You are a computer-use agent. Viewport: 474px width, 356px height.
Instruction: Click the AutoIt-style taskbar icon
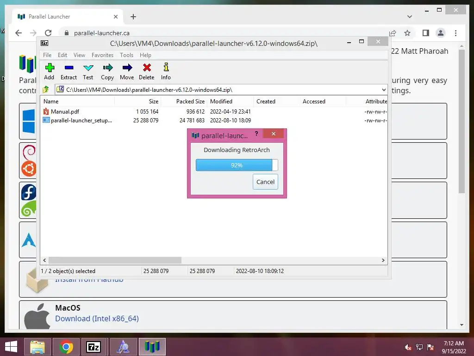pyautogui.click(x=124, y=347)
